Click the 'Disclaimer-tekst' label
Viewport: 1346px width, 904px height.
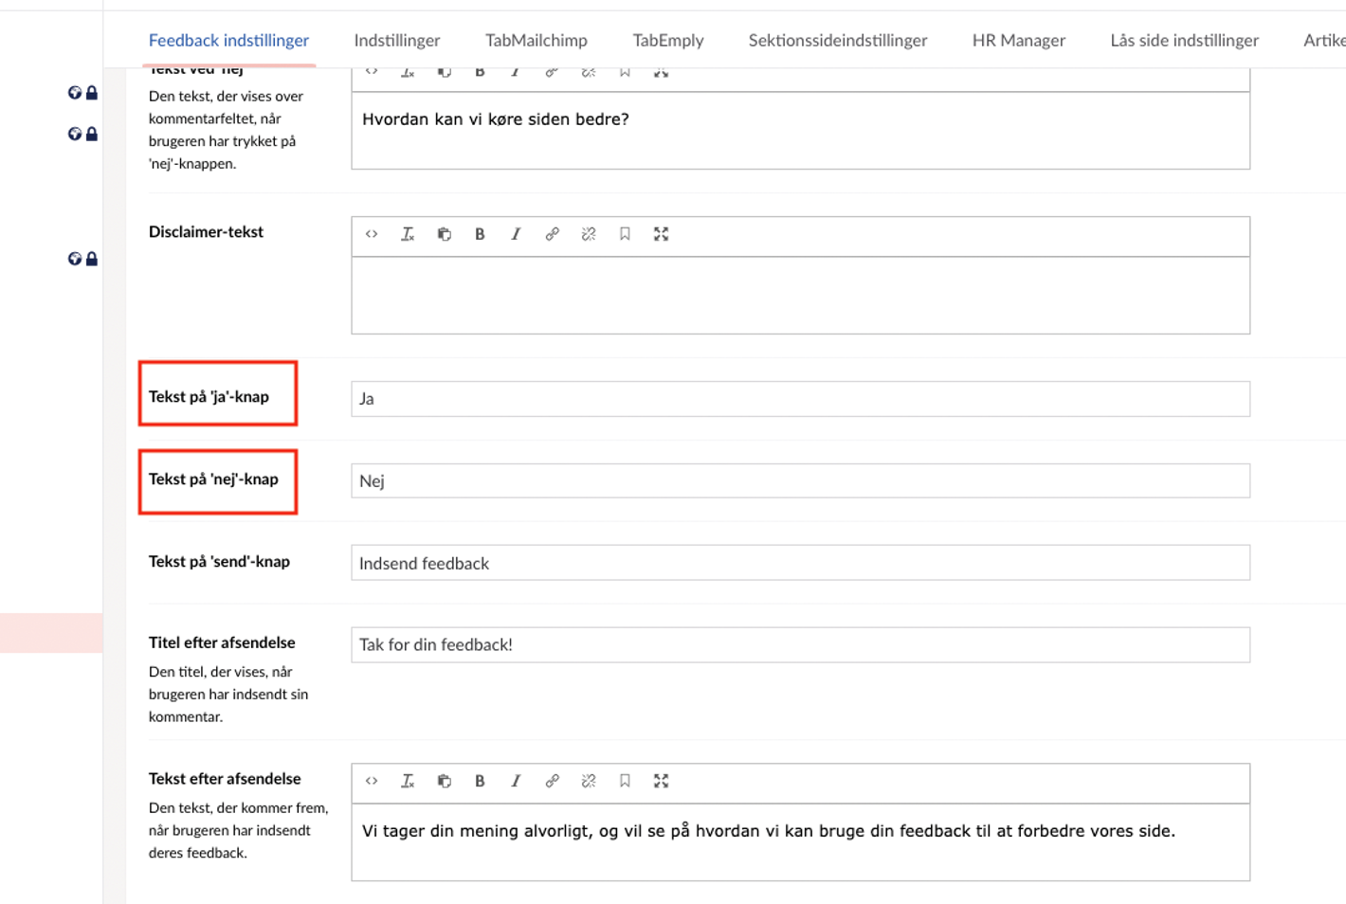(x=206, y=232)
